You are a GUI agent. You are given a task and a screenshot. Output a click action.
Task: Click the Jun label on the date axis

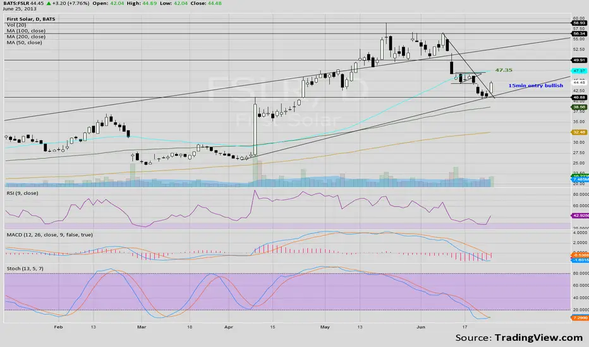pyautogui.click(x=421, y=327)
